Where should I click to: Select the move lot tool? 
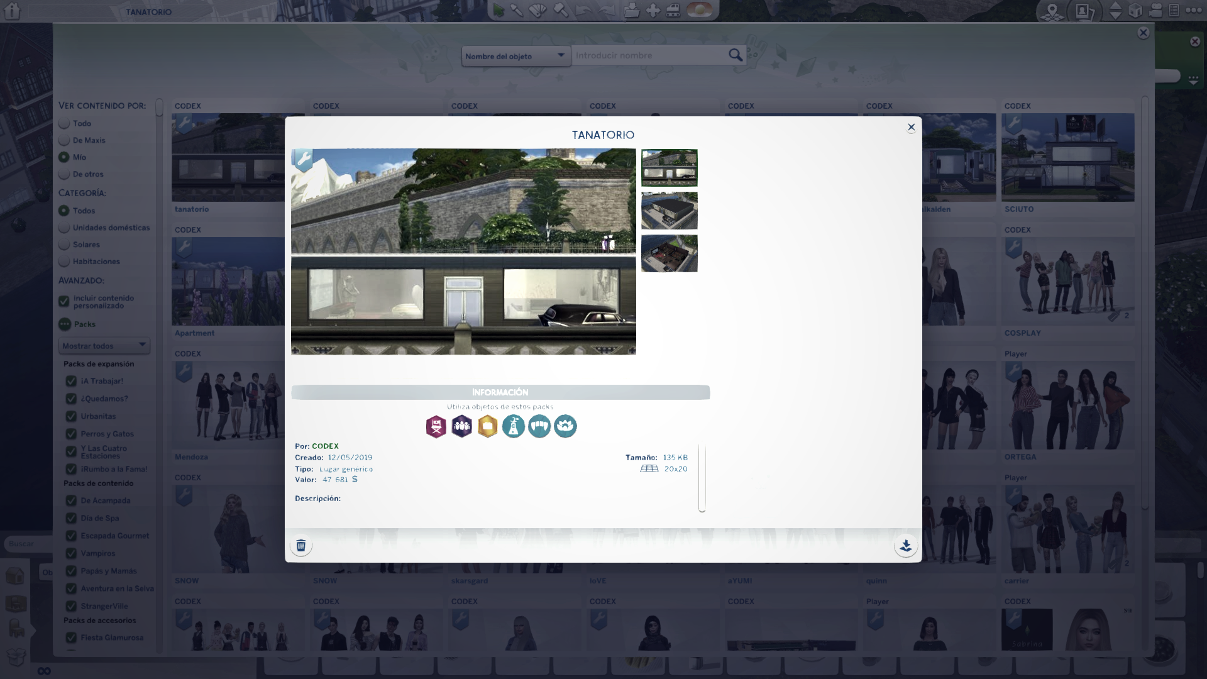(653, 11)
